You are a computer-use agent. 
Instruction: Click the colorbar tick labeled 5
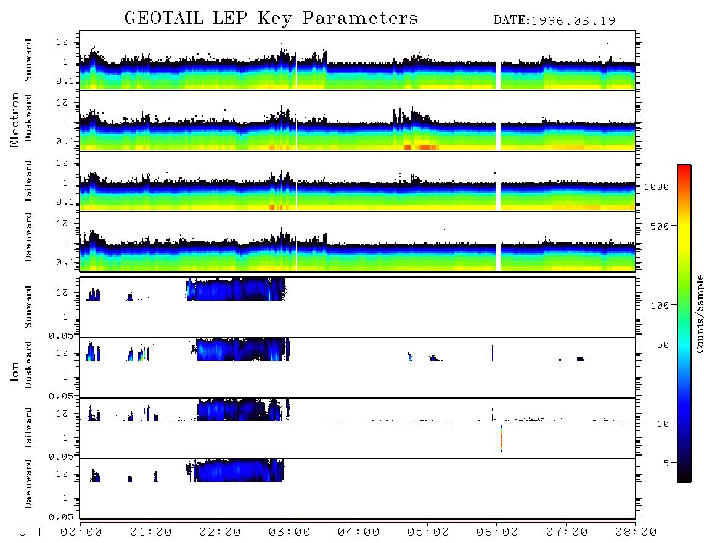click(666, 463)
